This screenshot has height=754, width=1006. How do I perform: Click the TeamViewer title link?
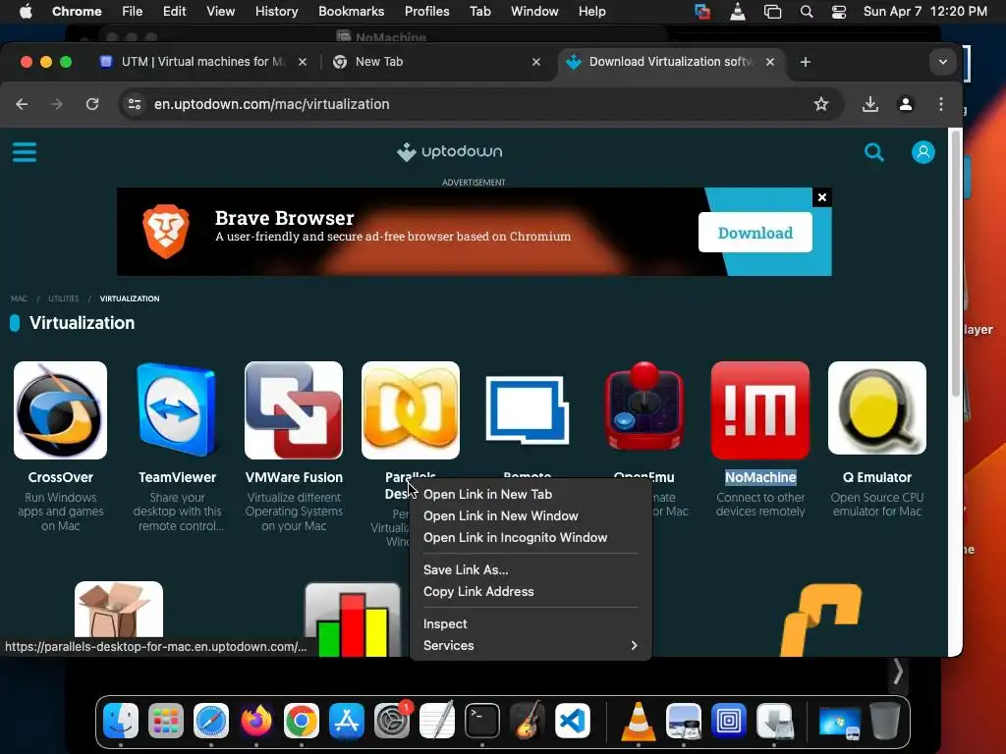(177, 478)
